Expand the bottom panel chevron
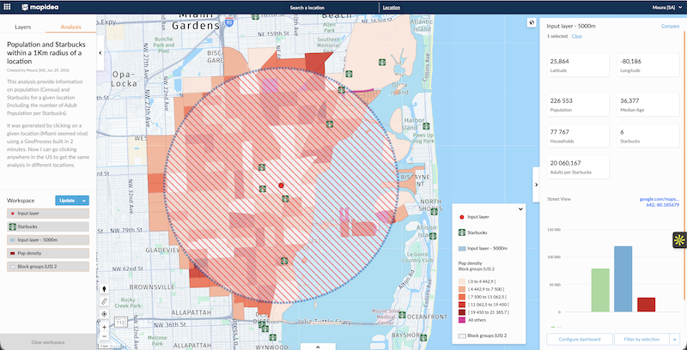Viewport: 687px width, 350px height. coord(318,347)
